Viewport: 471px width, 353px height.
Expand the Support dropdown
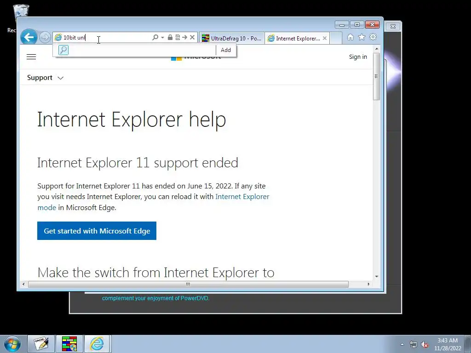[45, 78]
